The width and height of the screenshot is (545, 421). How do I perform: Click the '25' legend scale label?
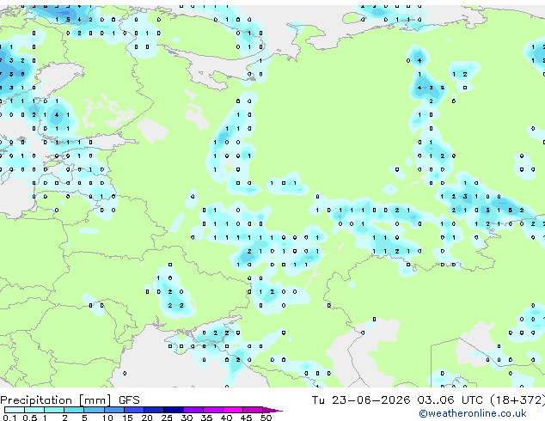[167, 418]
